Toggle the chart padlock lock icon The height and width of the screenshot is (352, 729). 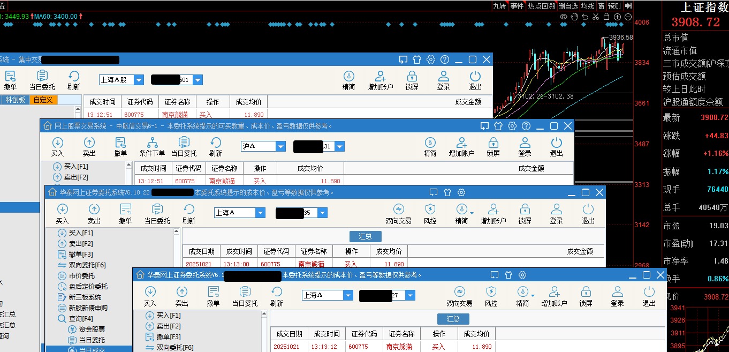click(606, 17)
